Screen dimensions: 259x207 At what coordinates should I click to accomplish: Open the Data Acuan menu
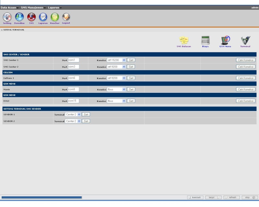[9, 7]
